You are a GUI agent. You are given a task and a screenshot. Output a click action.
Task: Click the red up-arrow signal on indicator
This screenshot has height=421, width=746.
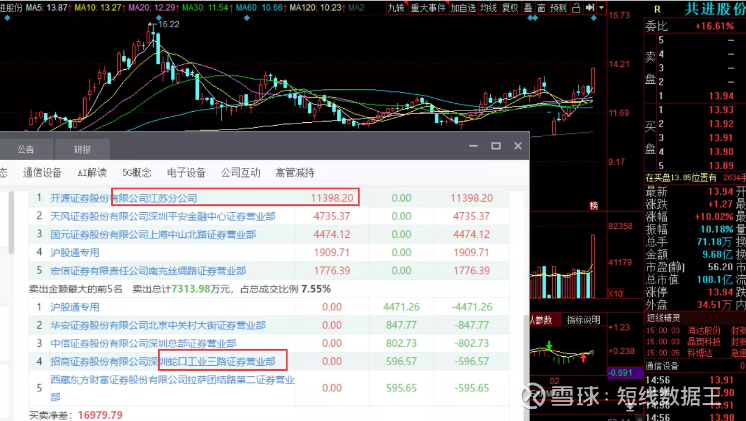(584, 357)
